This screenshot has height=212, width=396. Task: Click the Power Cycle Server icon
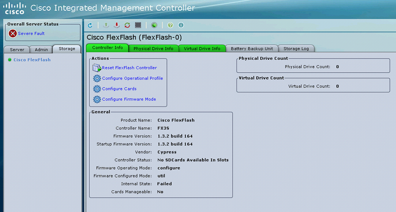click(127, 25)
